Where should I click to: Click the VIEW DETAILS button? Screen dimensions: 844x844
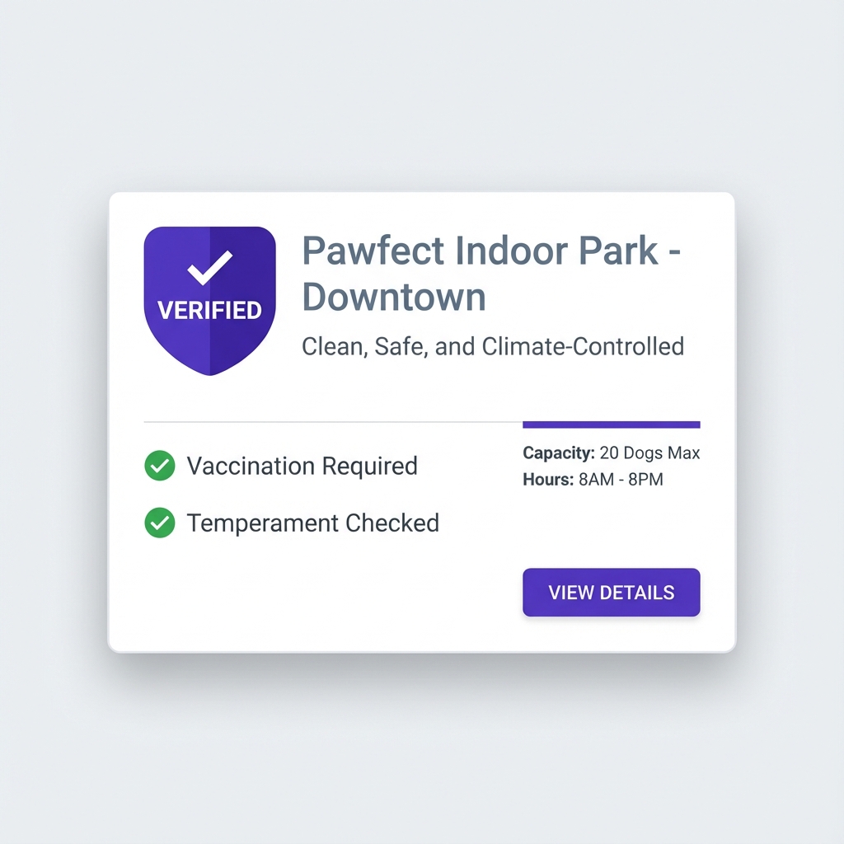click(x=611, y=592)
